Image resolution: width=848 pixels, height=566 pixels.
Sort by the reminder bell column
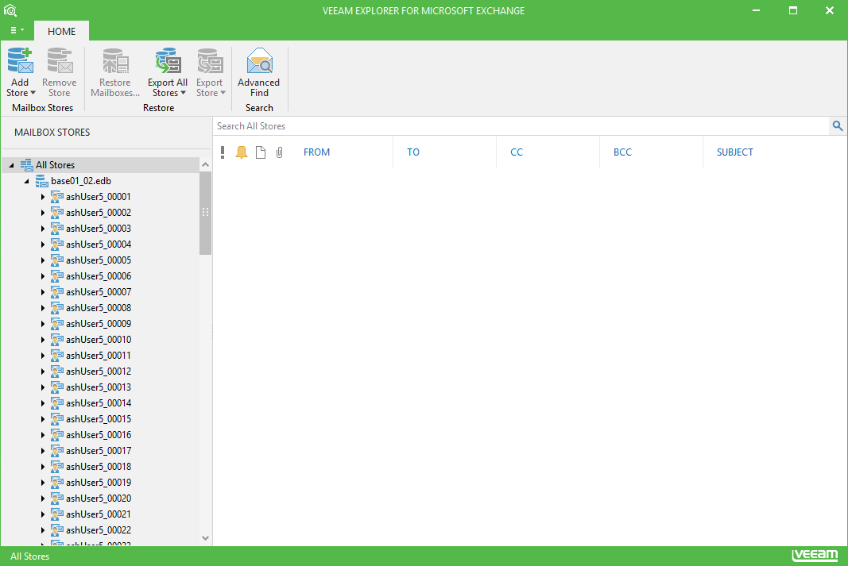pos(241,152)
